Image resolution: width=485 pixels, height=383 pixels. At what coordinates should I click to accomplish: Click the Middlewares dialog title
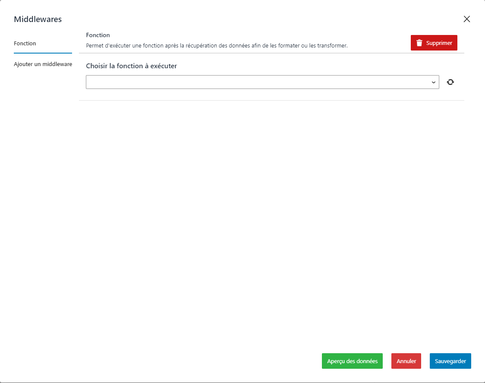(38, 19)
